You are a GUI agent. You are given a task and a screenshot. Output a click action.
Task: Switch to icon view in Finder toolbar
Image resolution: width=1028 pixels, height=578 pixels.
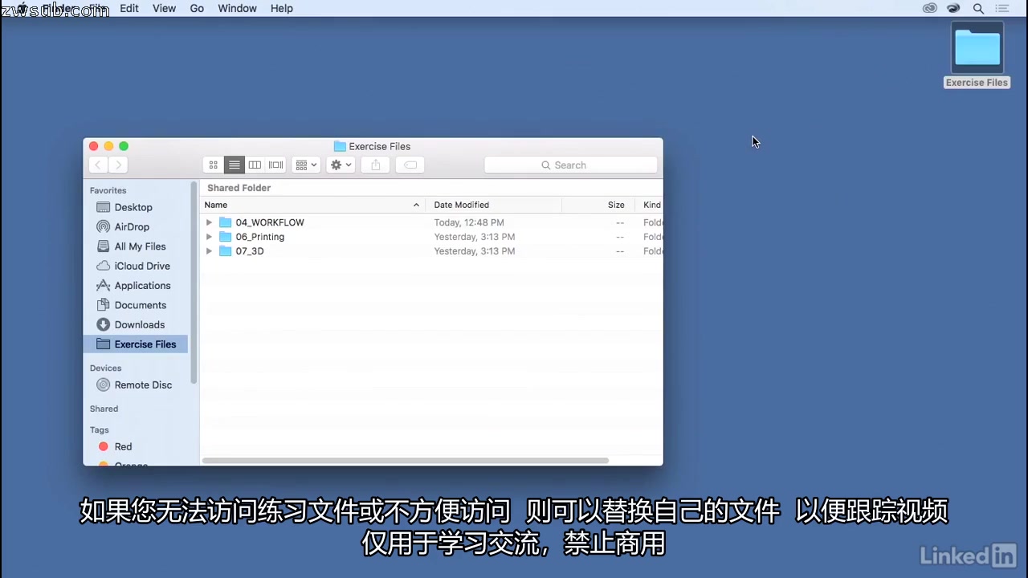[213, 165]
